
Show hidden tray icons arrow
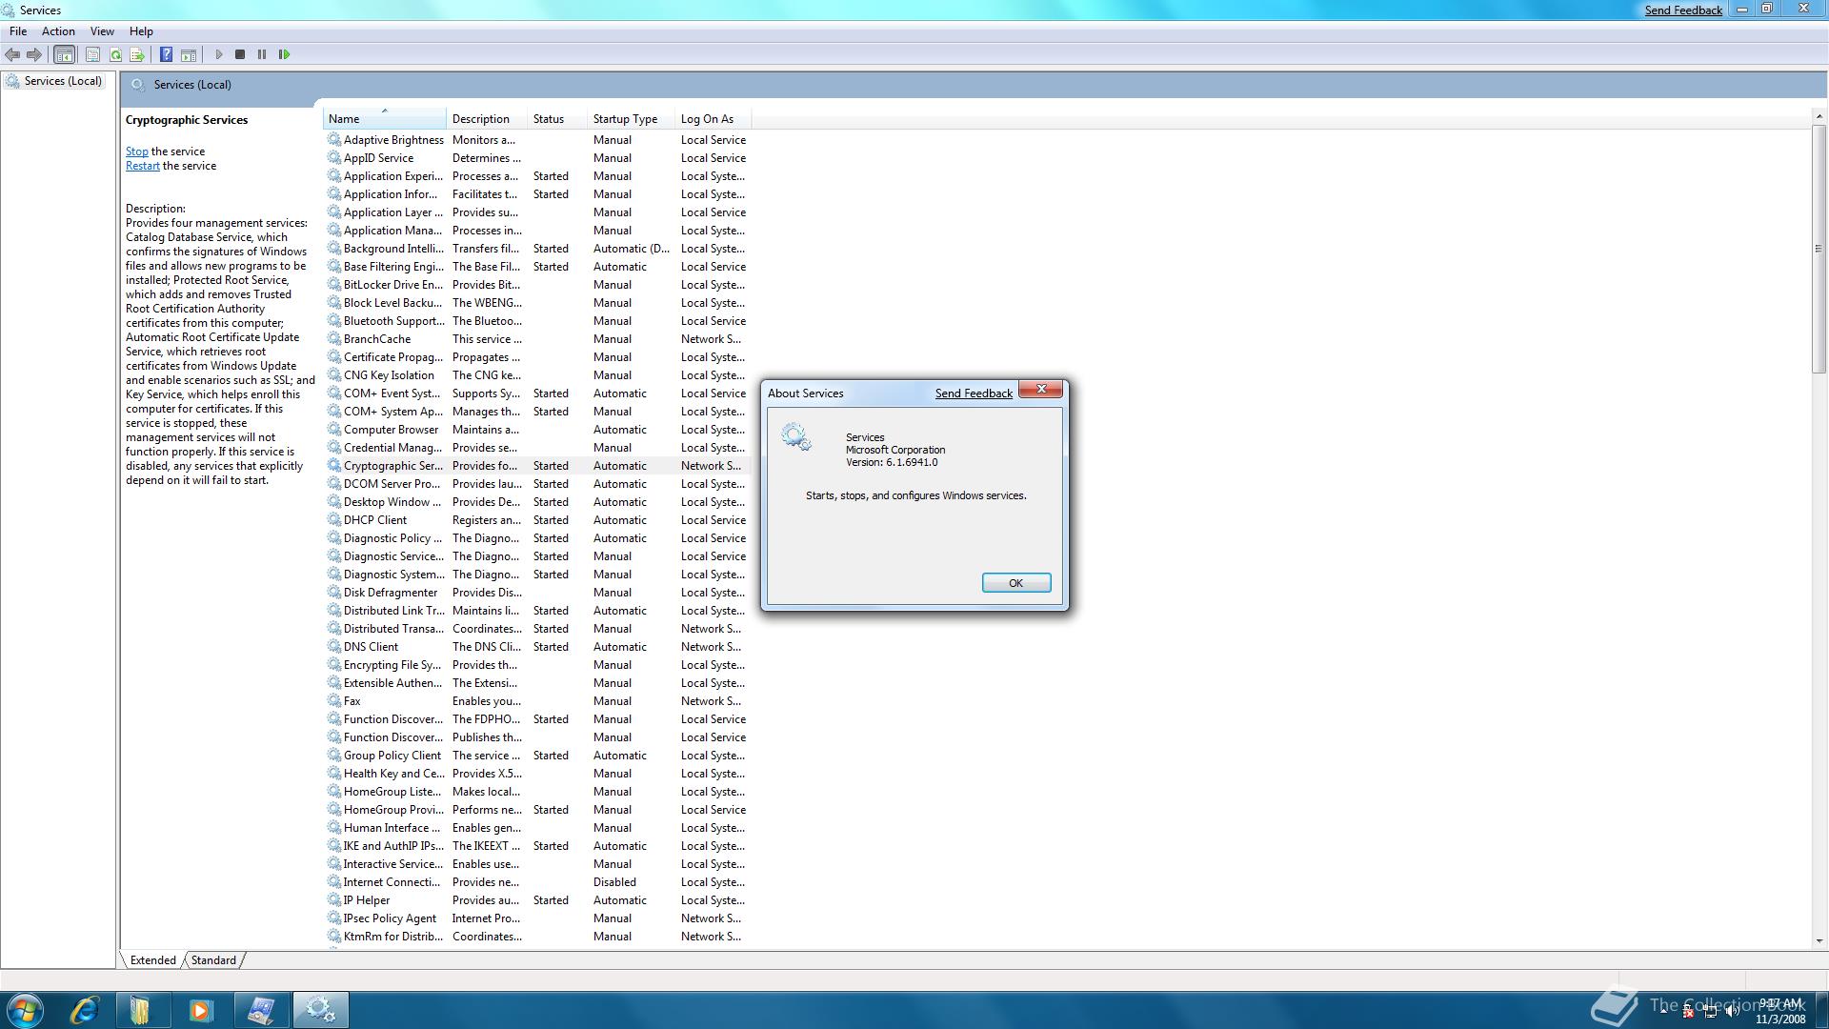coord(1665,1010)
